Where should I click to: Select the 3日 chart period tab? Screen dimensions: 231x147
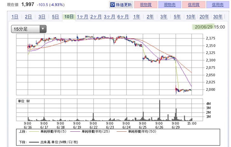(42, 17)
